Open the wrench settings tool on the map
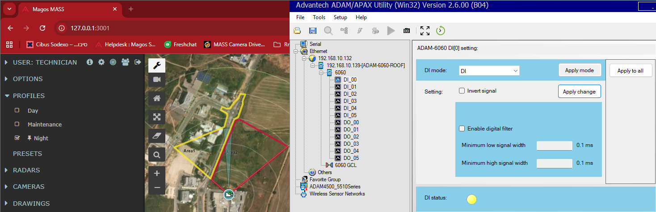 coord(157,65)
